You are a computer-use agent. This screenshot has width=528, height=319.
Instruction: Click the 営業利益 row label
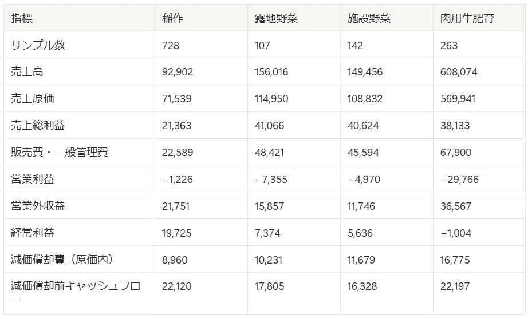(x=32, y=179)
